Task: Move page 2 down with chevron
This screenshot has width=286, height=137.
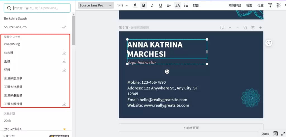Action: 237,28
